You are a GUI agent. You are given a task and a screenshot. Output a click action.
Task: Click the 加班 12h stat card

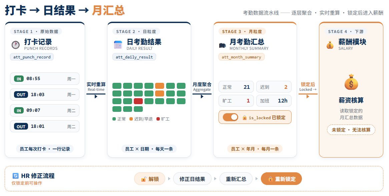[x=274, y=101]
